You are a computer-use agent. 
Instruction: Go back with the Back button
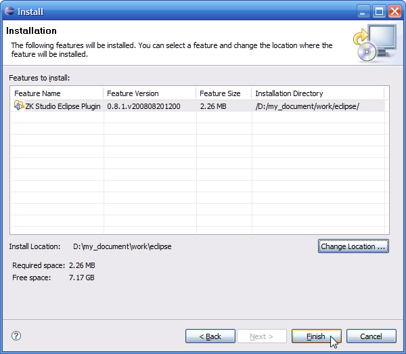(210, 336)
